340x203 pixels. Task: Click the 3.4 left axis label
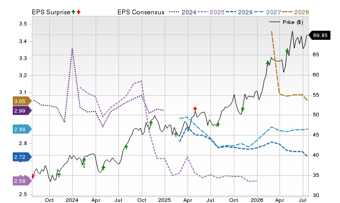(x=23, y=41)
